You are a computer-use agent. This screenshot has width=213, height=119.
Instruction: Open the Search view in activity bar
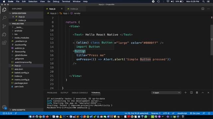[4, 18]
